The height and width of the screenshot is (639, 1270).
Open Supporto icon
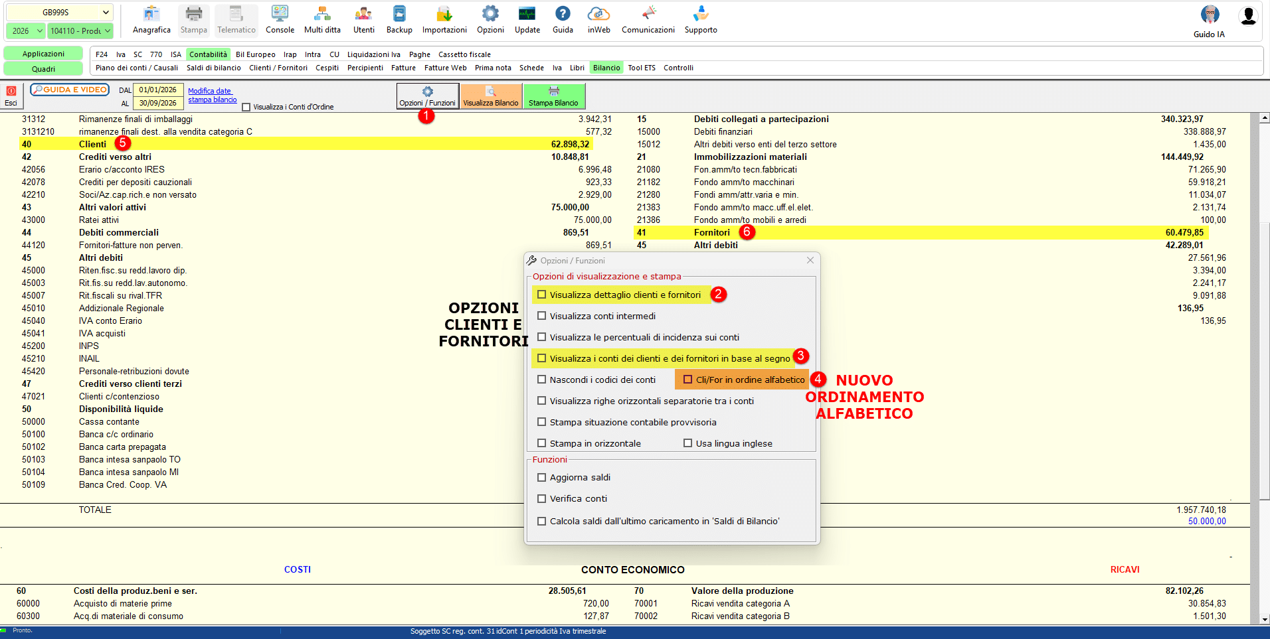pos(701,20)
